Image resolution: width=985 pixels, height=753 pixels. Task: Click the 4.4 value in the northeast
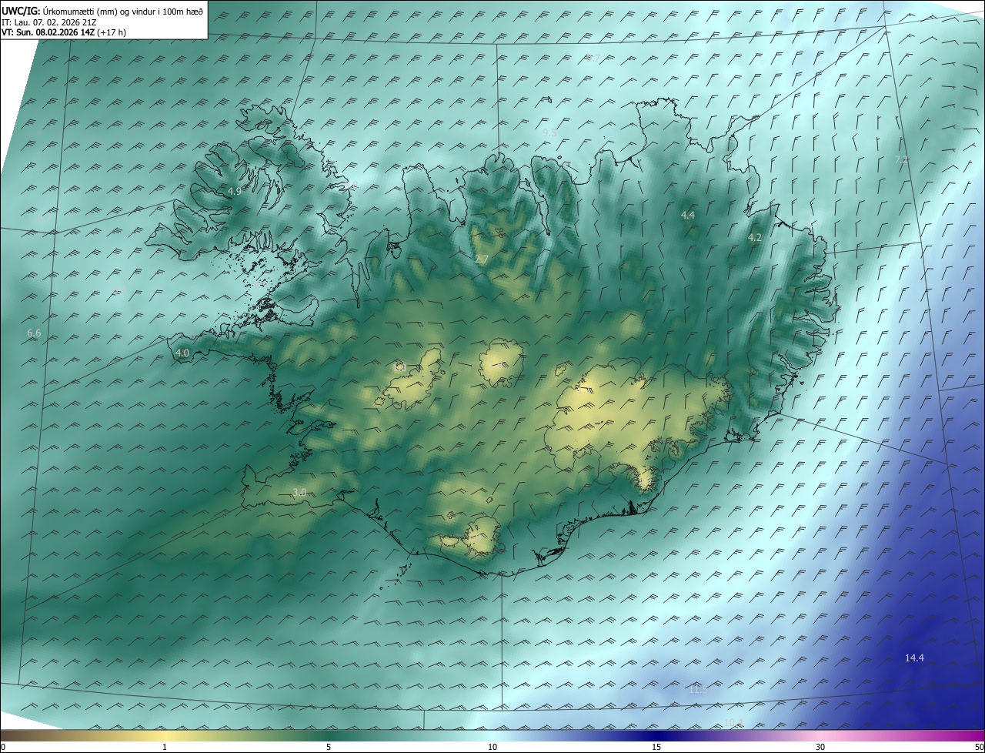688,216
